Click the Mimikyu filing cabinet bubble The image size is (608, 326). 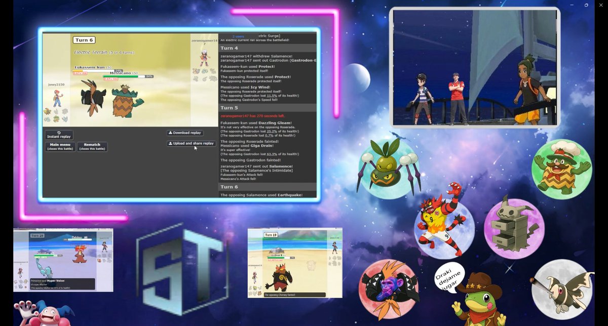tap(513, 227)
